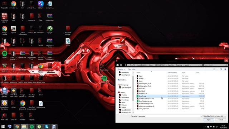
Task: Select the OpenIV desktop icon
Action: 14,30
